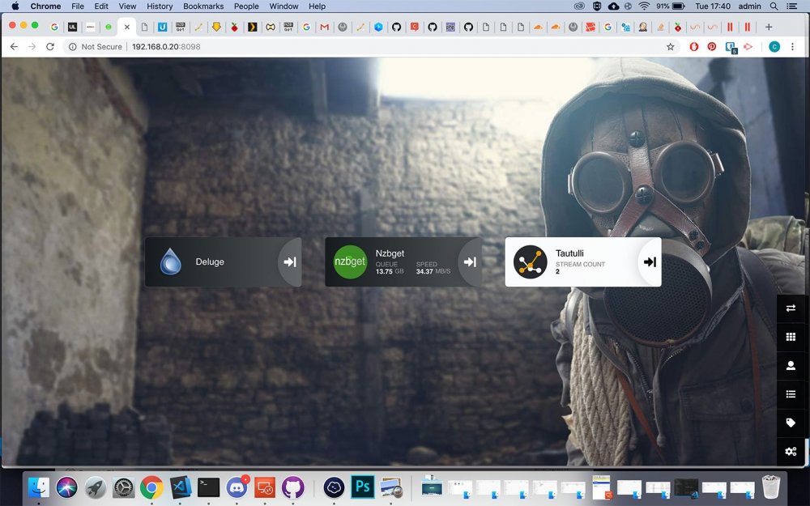Switch to the Plex tab
Image resolution: width=810 pixels, height=506 pixels.
tap(253, 27)
